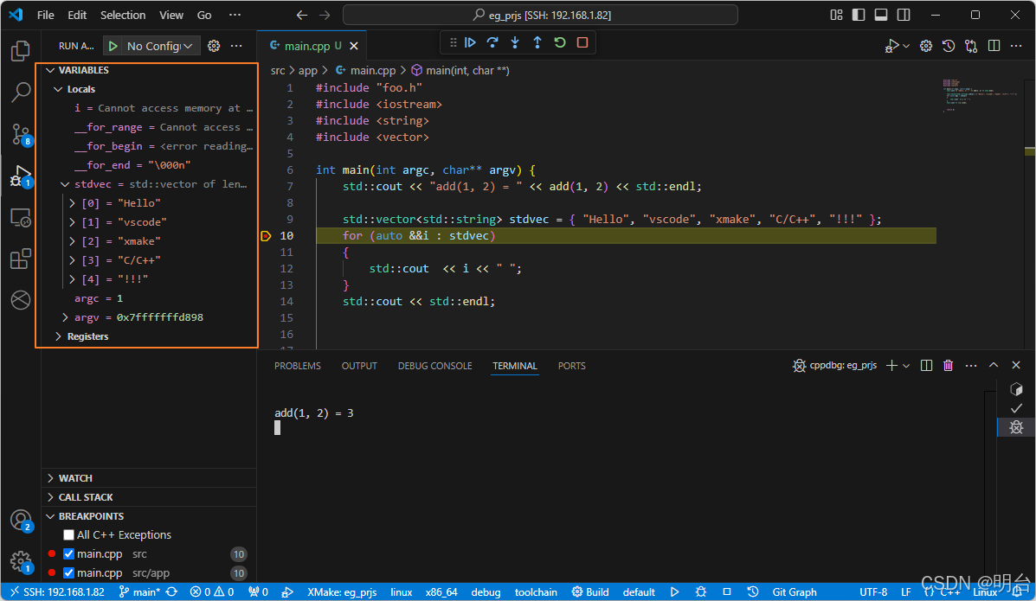
Task: Continue debugging in debug toolbar
Action: click(x=471, y=42)
